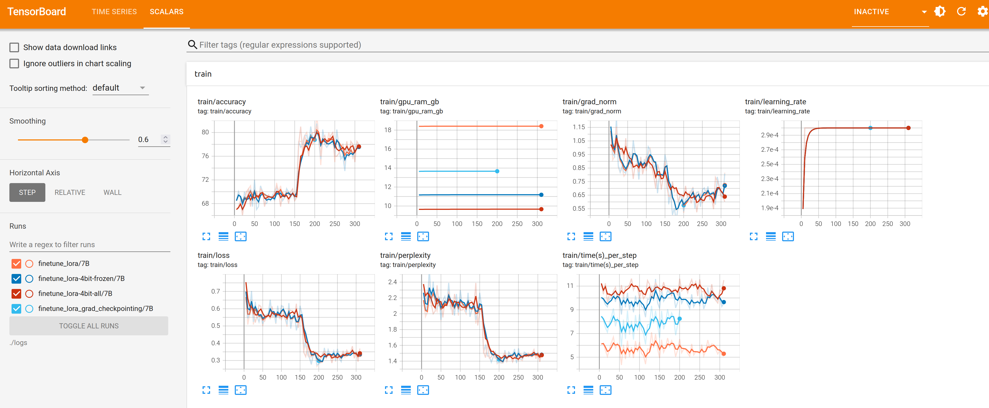This screenshot has width=989, height=408.
Task: Reload data with the refresh icon
Action: tap(961, 12)
